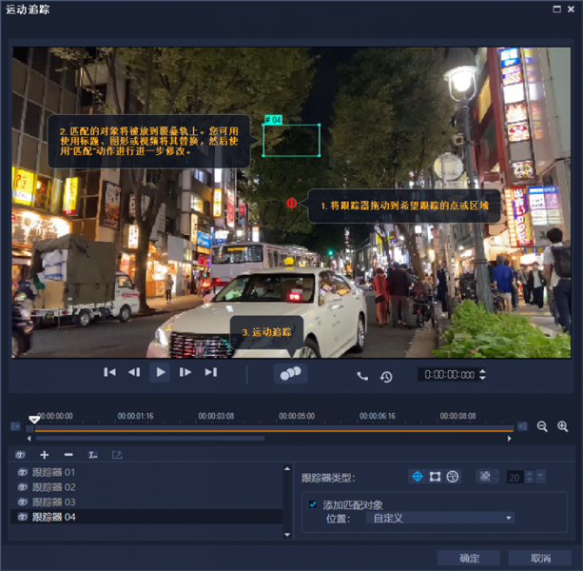This screenshot has width=583, height=571.
Task: Jump to the end of the clip
Action: point(211,372)
